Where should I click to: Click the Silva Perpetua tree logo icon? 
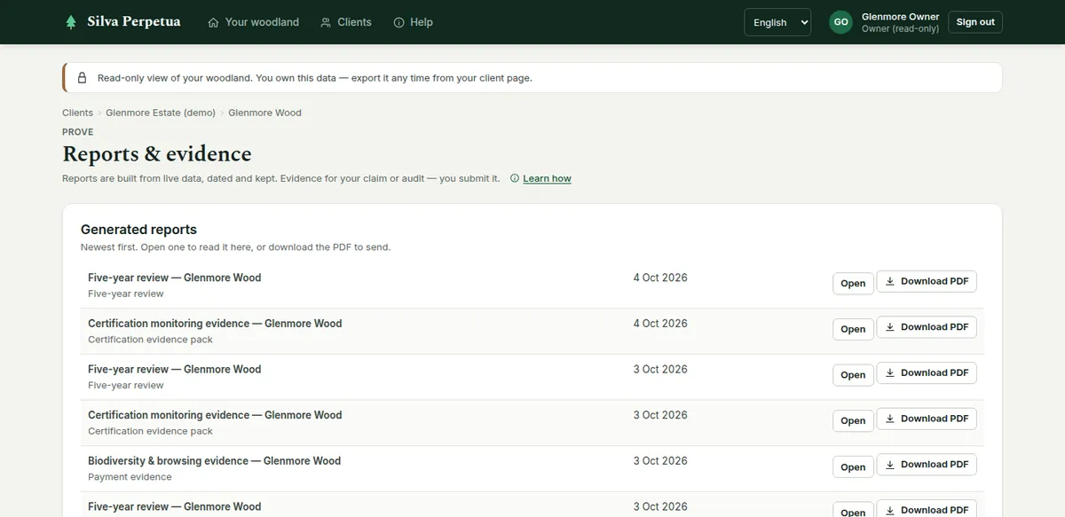click(x=71, y=22)
